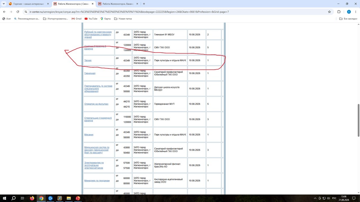Open the volume control in system tray
The image size is (360, 202).
(328, 198)
